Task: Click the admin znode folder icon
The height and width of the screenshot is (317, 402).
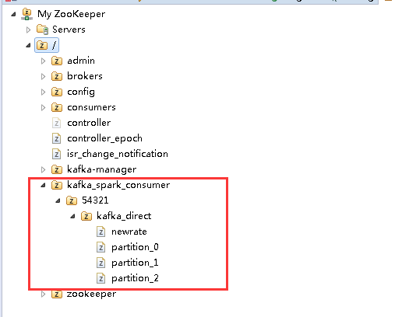Action: pos(57,61)
